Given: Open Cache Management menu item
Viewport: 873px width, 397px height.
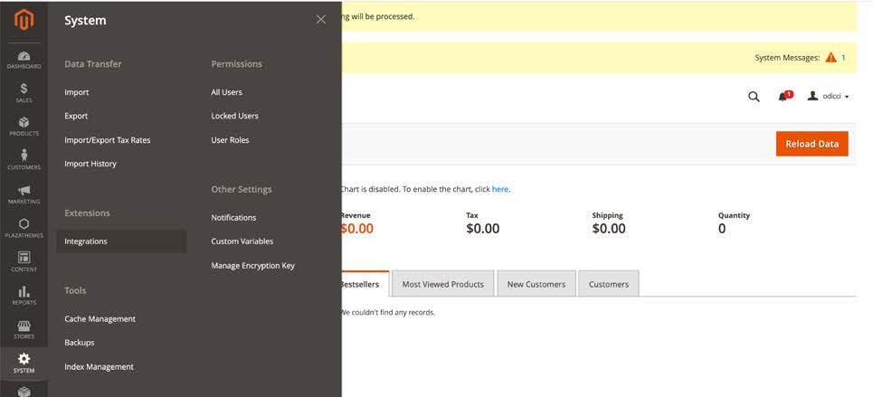Looking at the screenshot, I should click(100, 319).
